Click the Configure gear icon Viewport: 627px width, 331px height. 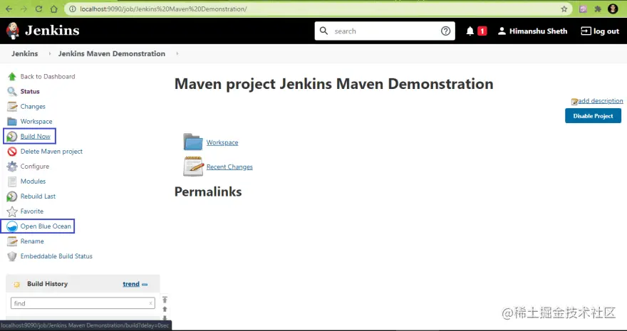click(x=12, y=167)
